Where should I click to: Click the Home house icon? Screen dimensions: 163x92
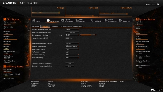coord(34,20)
